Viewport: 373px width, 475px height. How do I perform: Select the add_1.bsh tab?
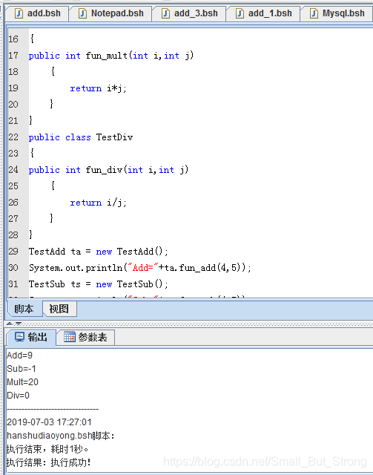(x=263, y=13)
